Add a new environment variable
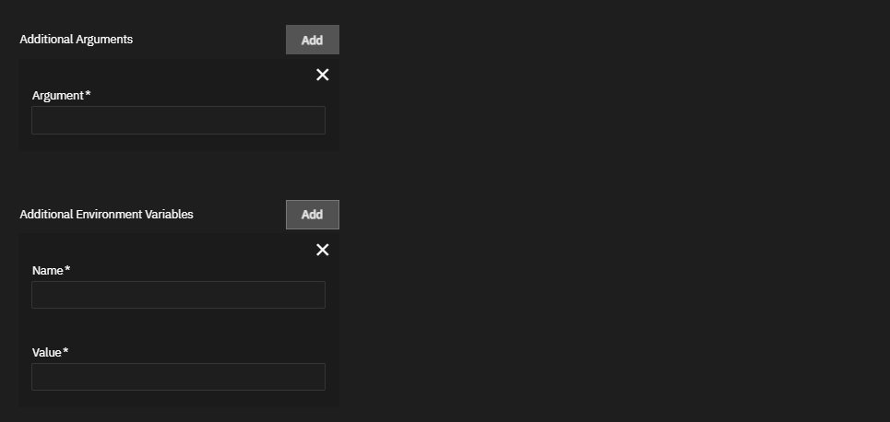The height and width of the screenshot is (422, 890). tap(312, 215)
